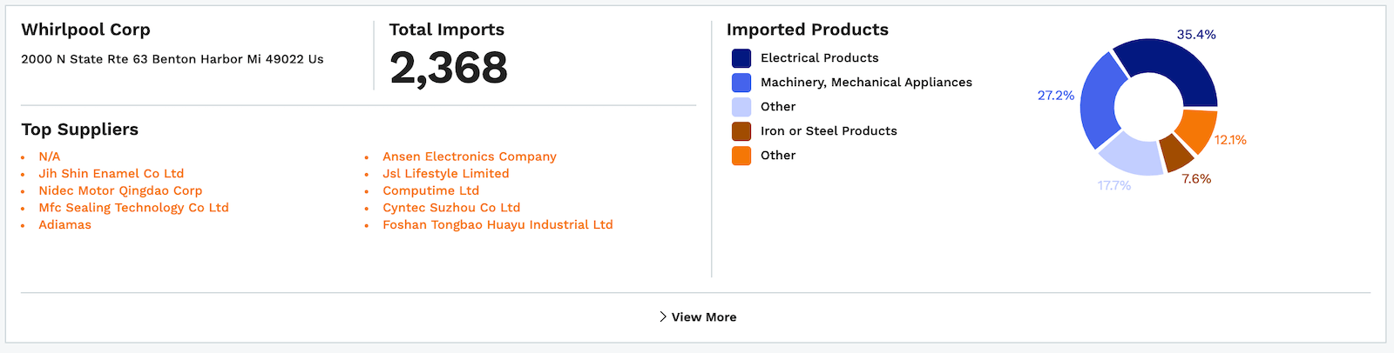Select the Computime Ltd supplier

click(x=430, y=190)
